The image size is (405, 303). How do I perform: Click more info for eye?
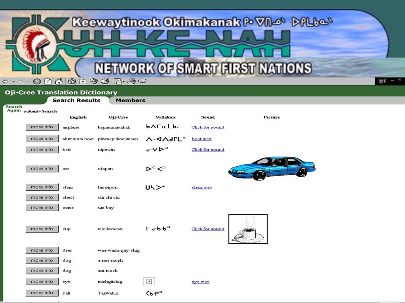click(x=42, y=282)
